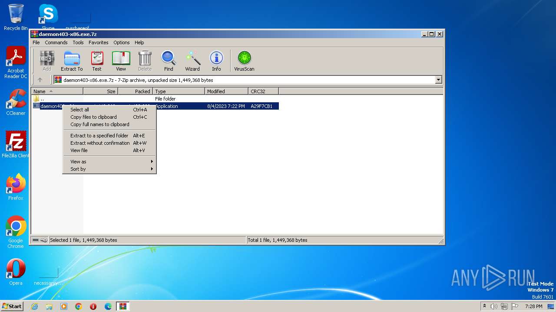This screenshot has height=312, width=556.
Task: Click the 8/4/2023 7:22 PM modified date
Action: [x=226, y=106]
